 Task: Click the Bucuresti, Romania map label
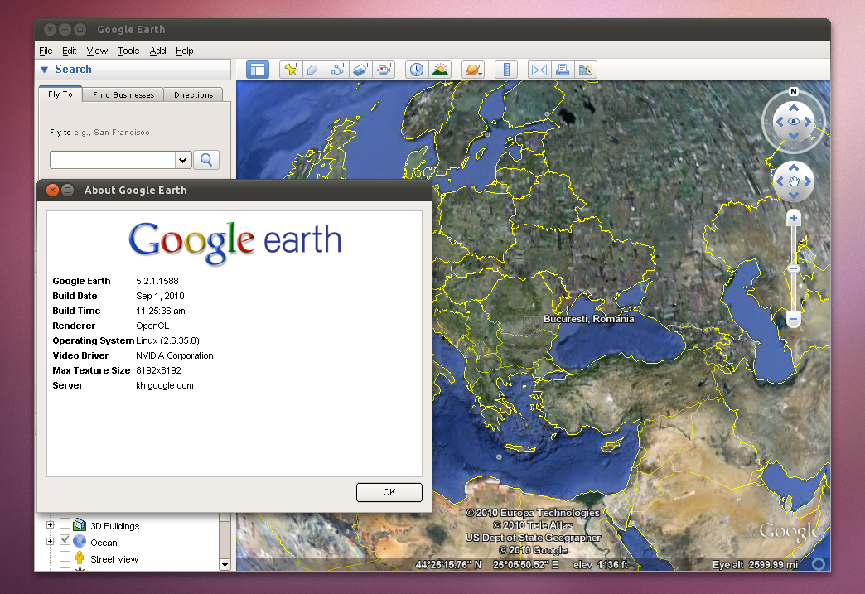click(588, 319)
